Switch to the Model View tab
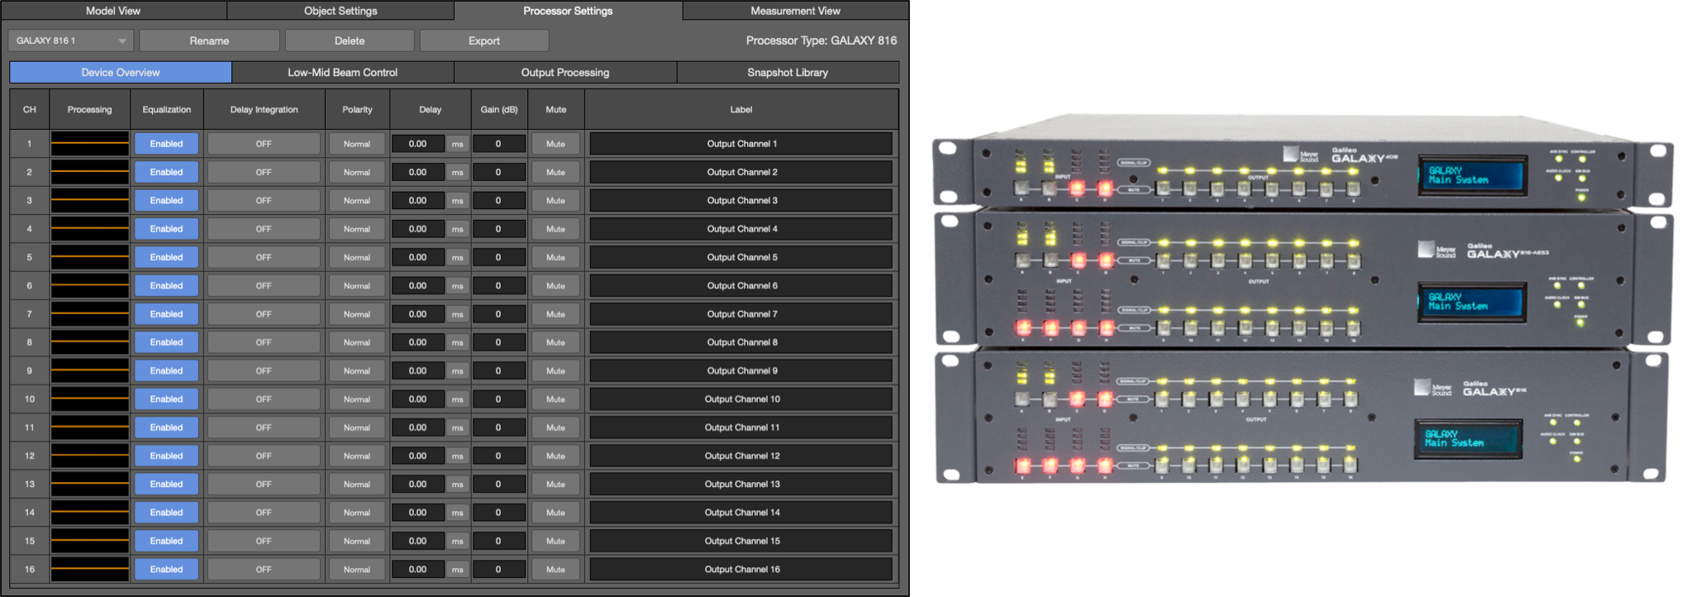Screen dimensions: 1691x597 click(113, 11)
